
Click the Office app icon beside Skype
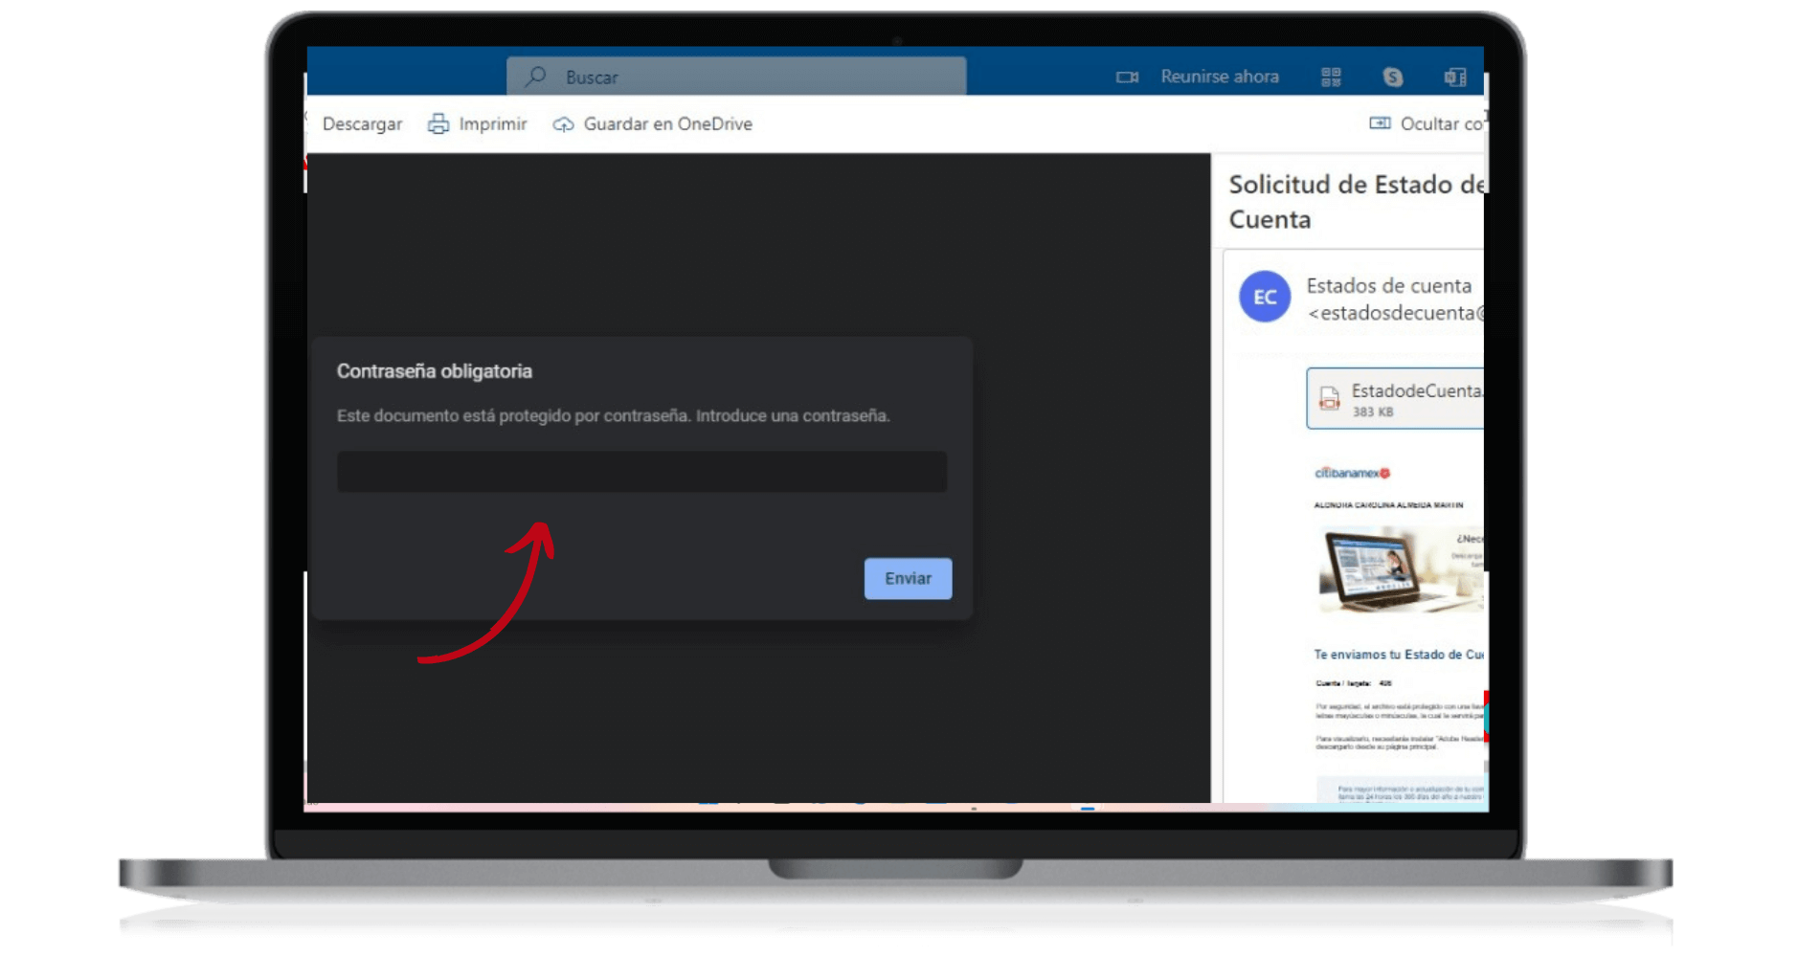[x=1455, y=77]
